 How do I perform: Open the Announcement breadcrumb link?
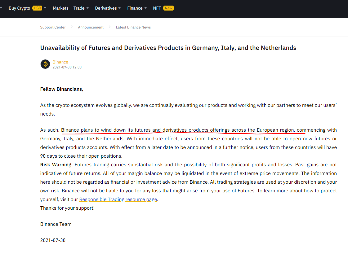(91, 27)
